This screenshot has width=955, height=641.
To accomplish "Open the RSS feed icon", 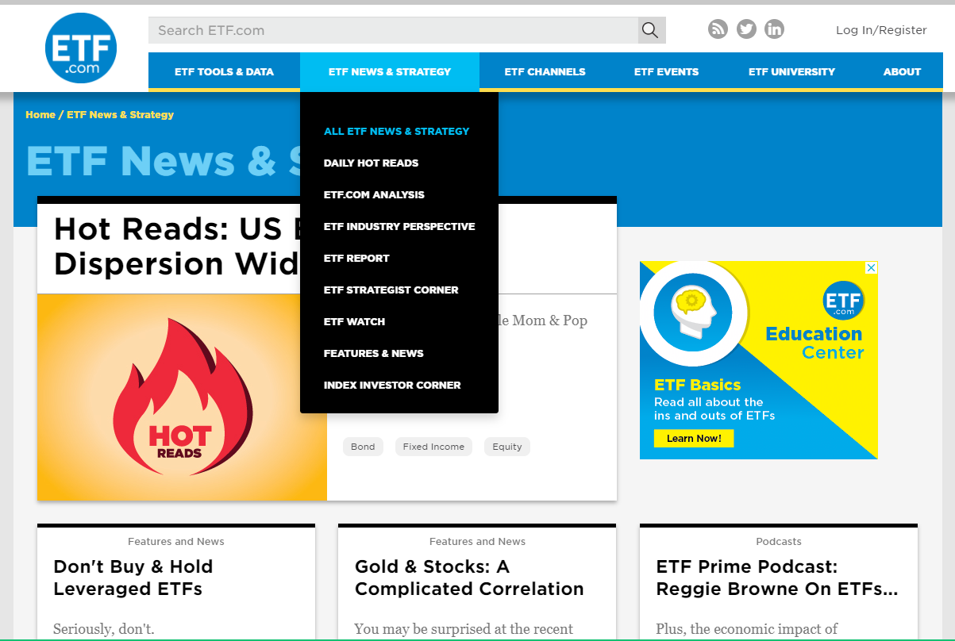I will click(x=718, y=29).
